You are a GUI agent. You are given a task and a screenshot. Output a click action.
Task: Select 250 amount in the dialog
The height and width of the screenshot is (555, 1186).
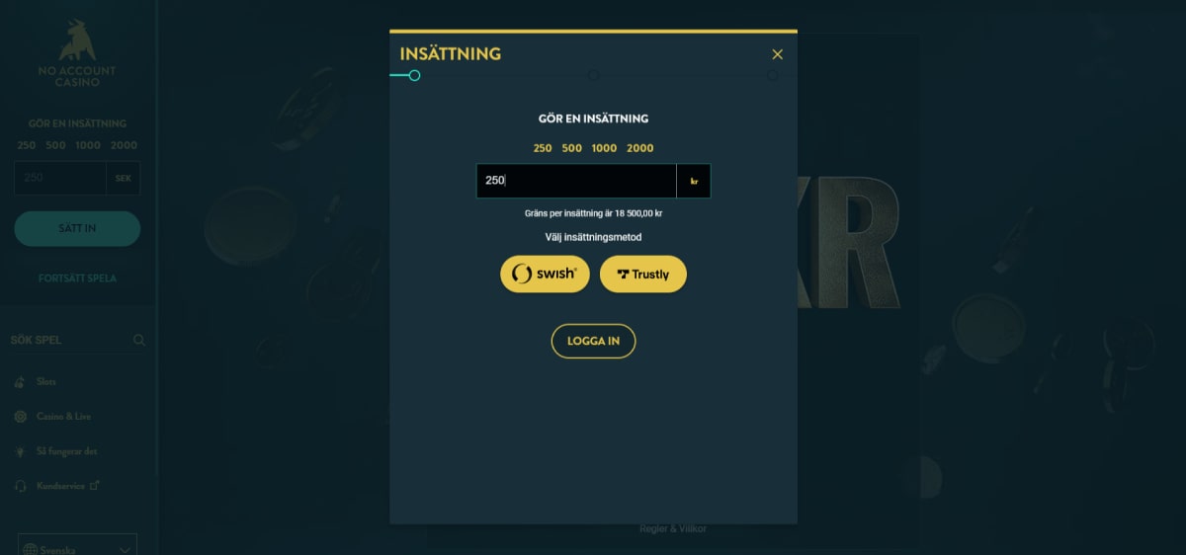click(543, 148)
